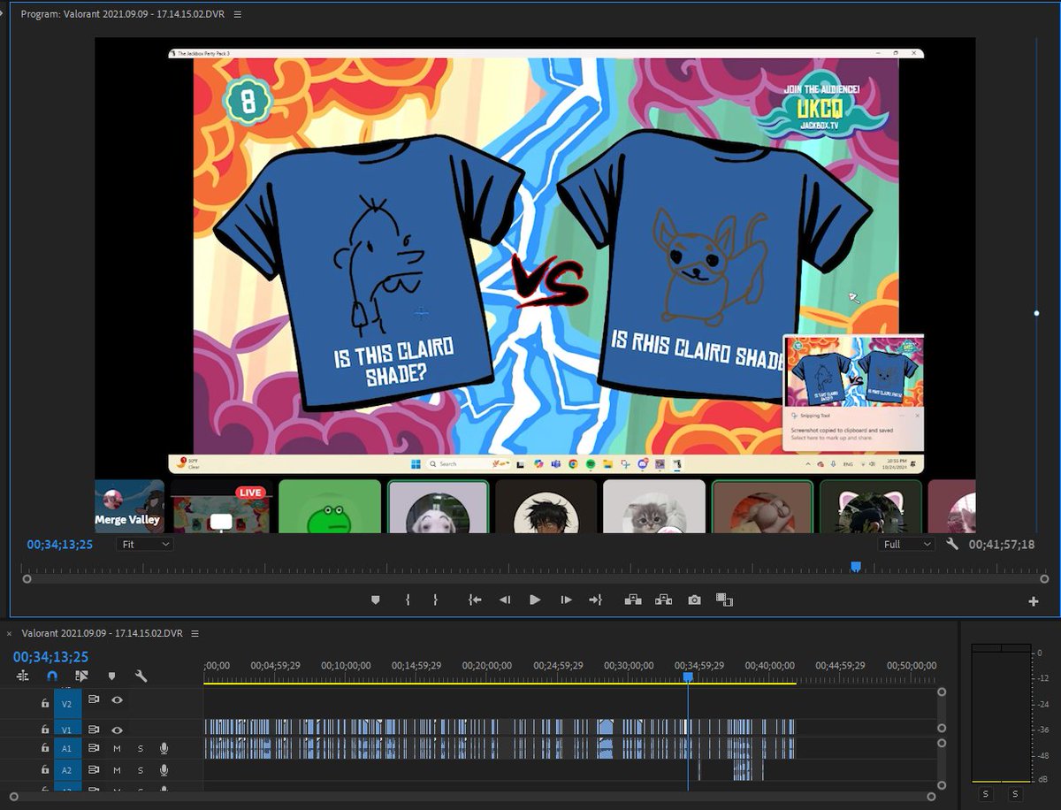Play the sequence in Program Monitor
1061x810 pixels.
[535, 600]
